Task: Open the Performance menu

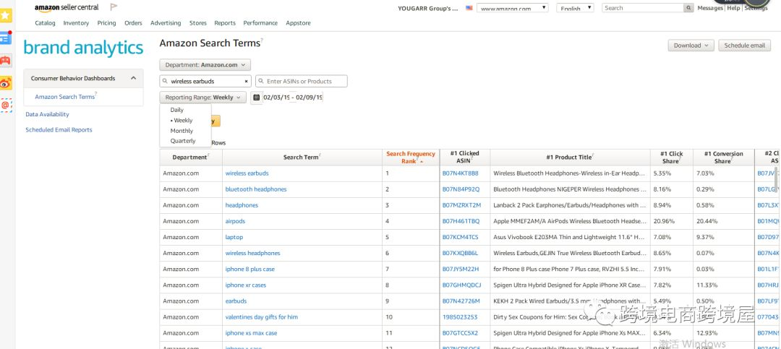Action: (x=260, y=23)
